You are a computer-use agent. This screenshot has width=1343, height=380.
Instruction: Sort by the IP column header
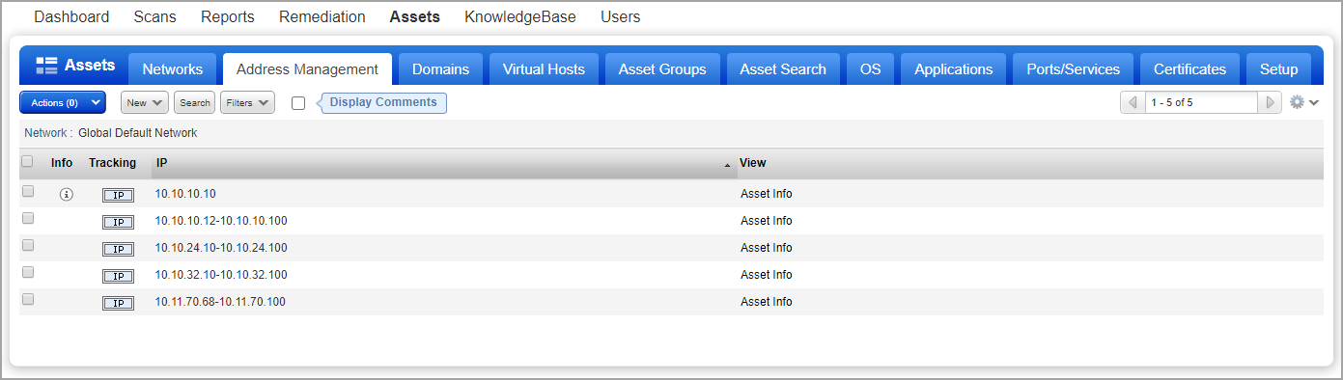(443, 163)
